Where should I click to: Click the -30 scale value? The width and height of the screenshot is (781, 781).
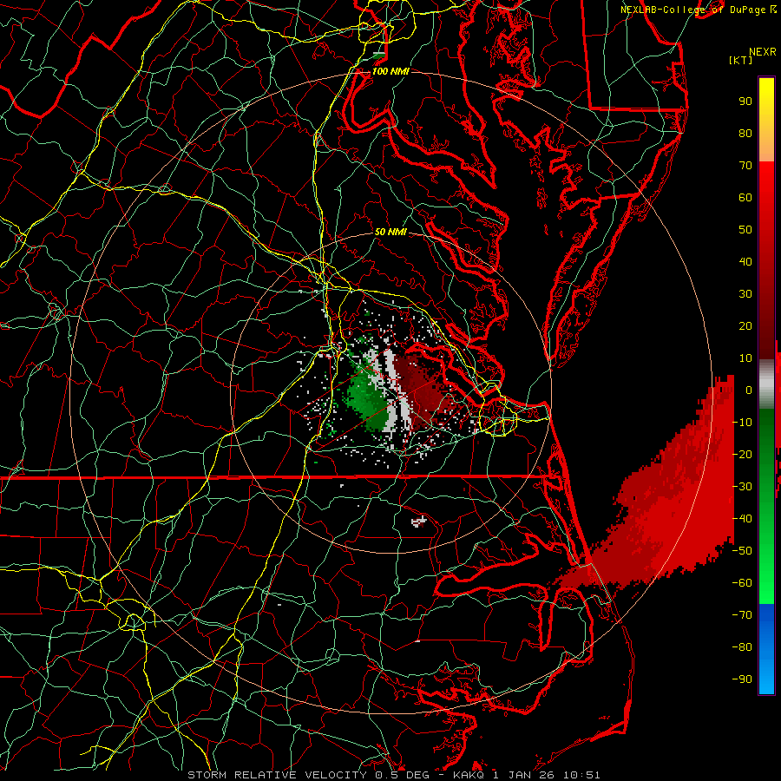[742, 487]
